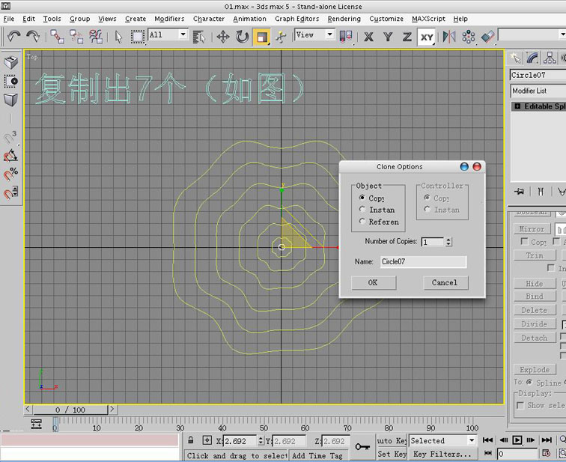The image size is (566, 462).
Task: Open the File menu
Action: click(x=9, y=19)
